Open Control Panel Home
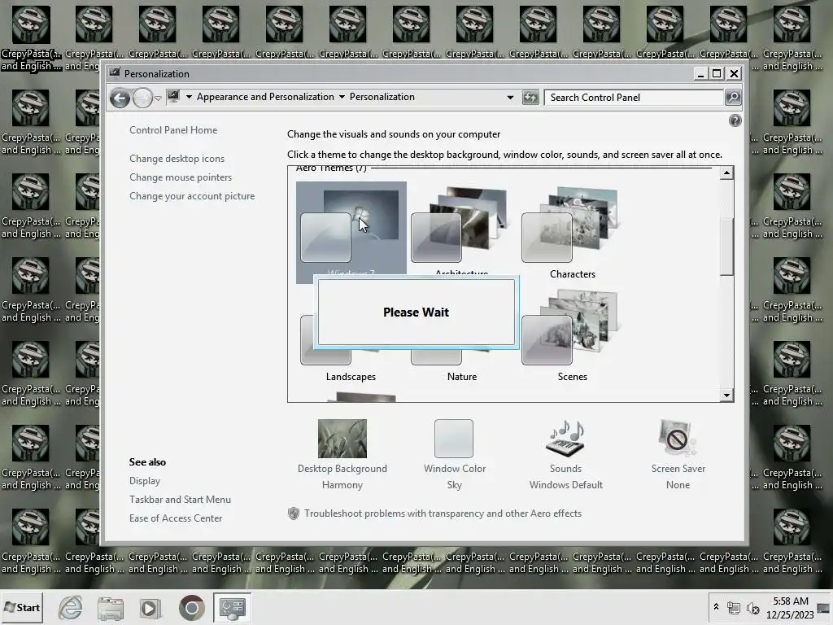 tap(173, 130)
